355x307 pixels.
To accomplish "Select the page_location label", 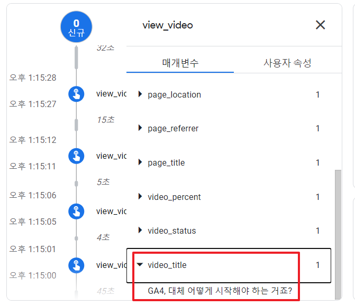I will [x=175, y=95].
